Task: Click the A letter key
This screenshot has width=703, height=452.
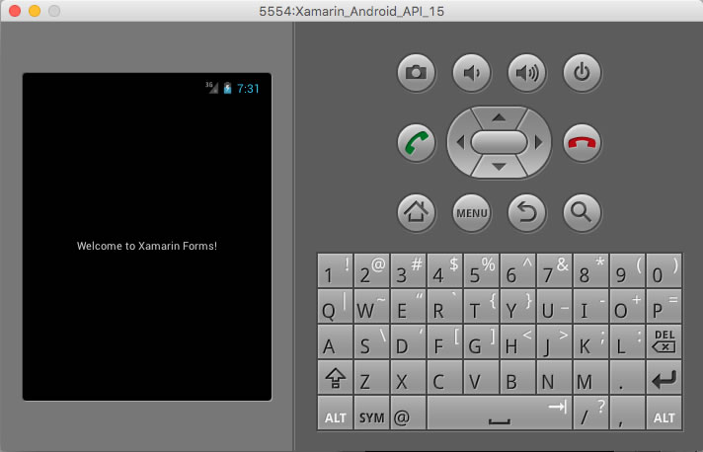Action: [x=335, y=341]
